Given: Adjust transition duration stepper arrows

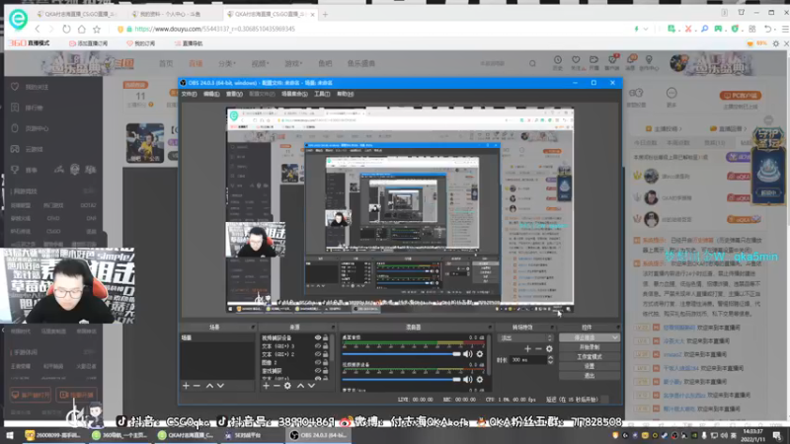Looking at the screenshot, I should (550, 360).
